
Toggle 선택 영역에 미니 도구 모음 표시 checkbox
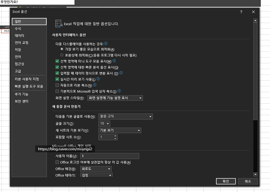(x=57, y=61)
